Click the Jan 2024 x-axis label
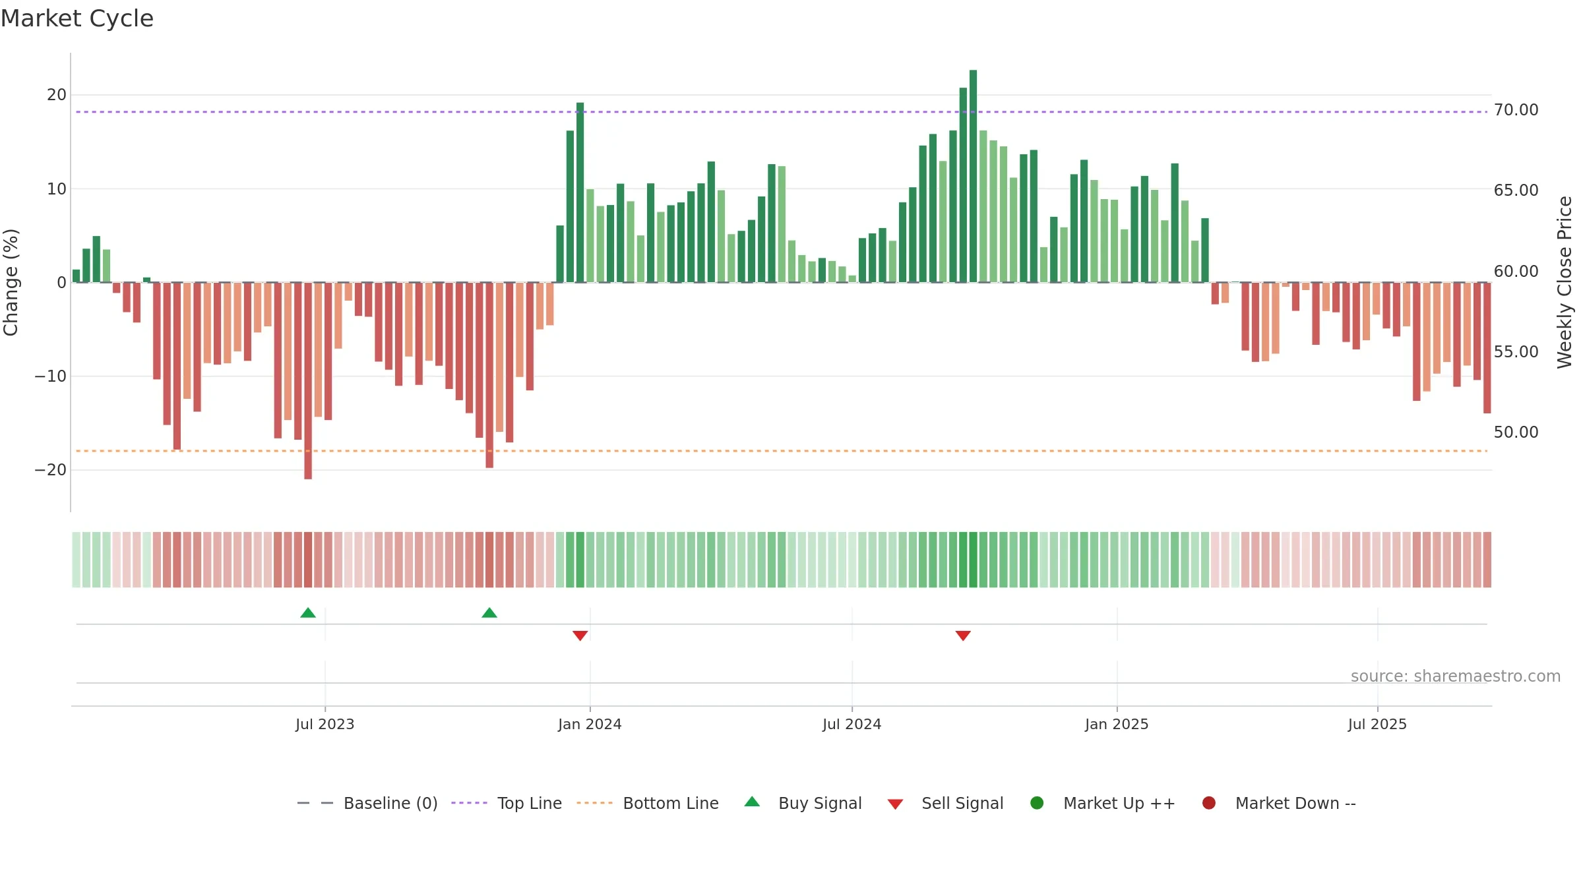This screenshot has width=1583, height=890. pyautogui.click(x=590, y=725)
